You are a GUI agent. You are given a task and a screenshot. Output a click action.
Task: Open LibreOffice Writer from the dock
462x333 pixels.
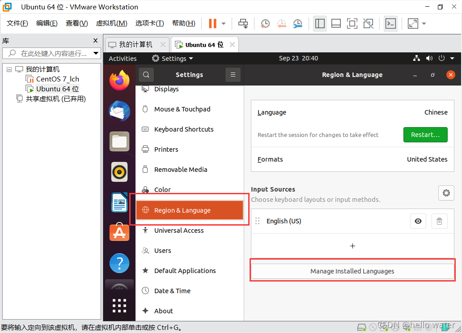click(x=119, y=202)
